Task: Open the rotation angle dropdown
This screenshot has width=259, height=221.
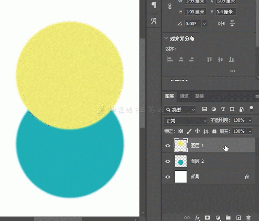Action: coord(204,24)
